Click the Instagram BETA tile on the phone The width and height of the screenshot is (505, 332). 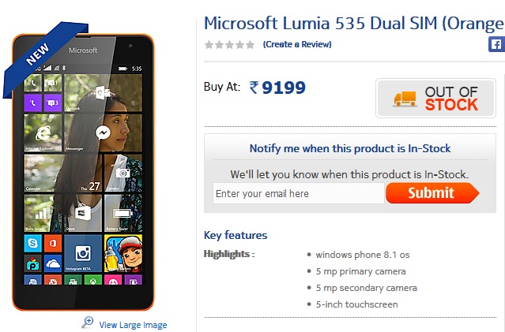point(83,252)
